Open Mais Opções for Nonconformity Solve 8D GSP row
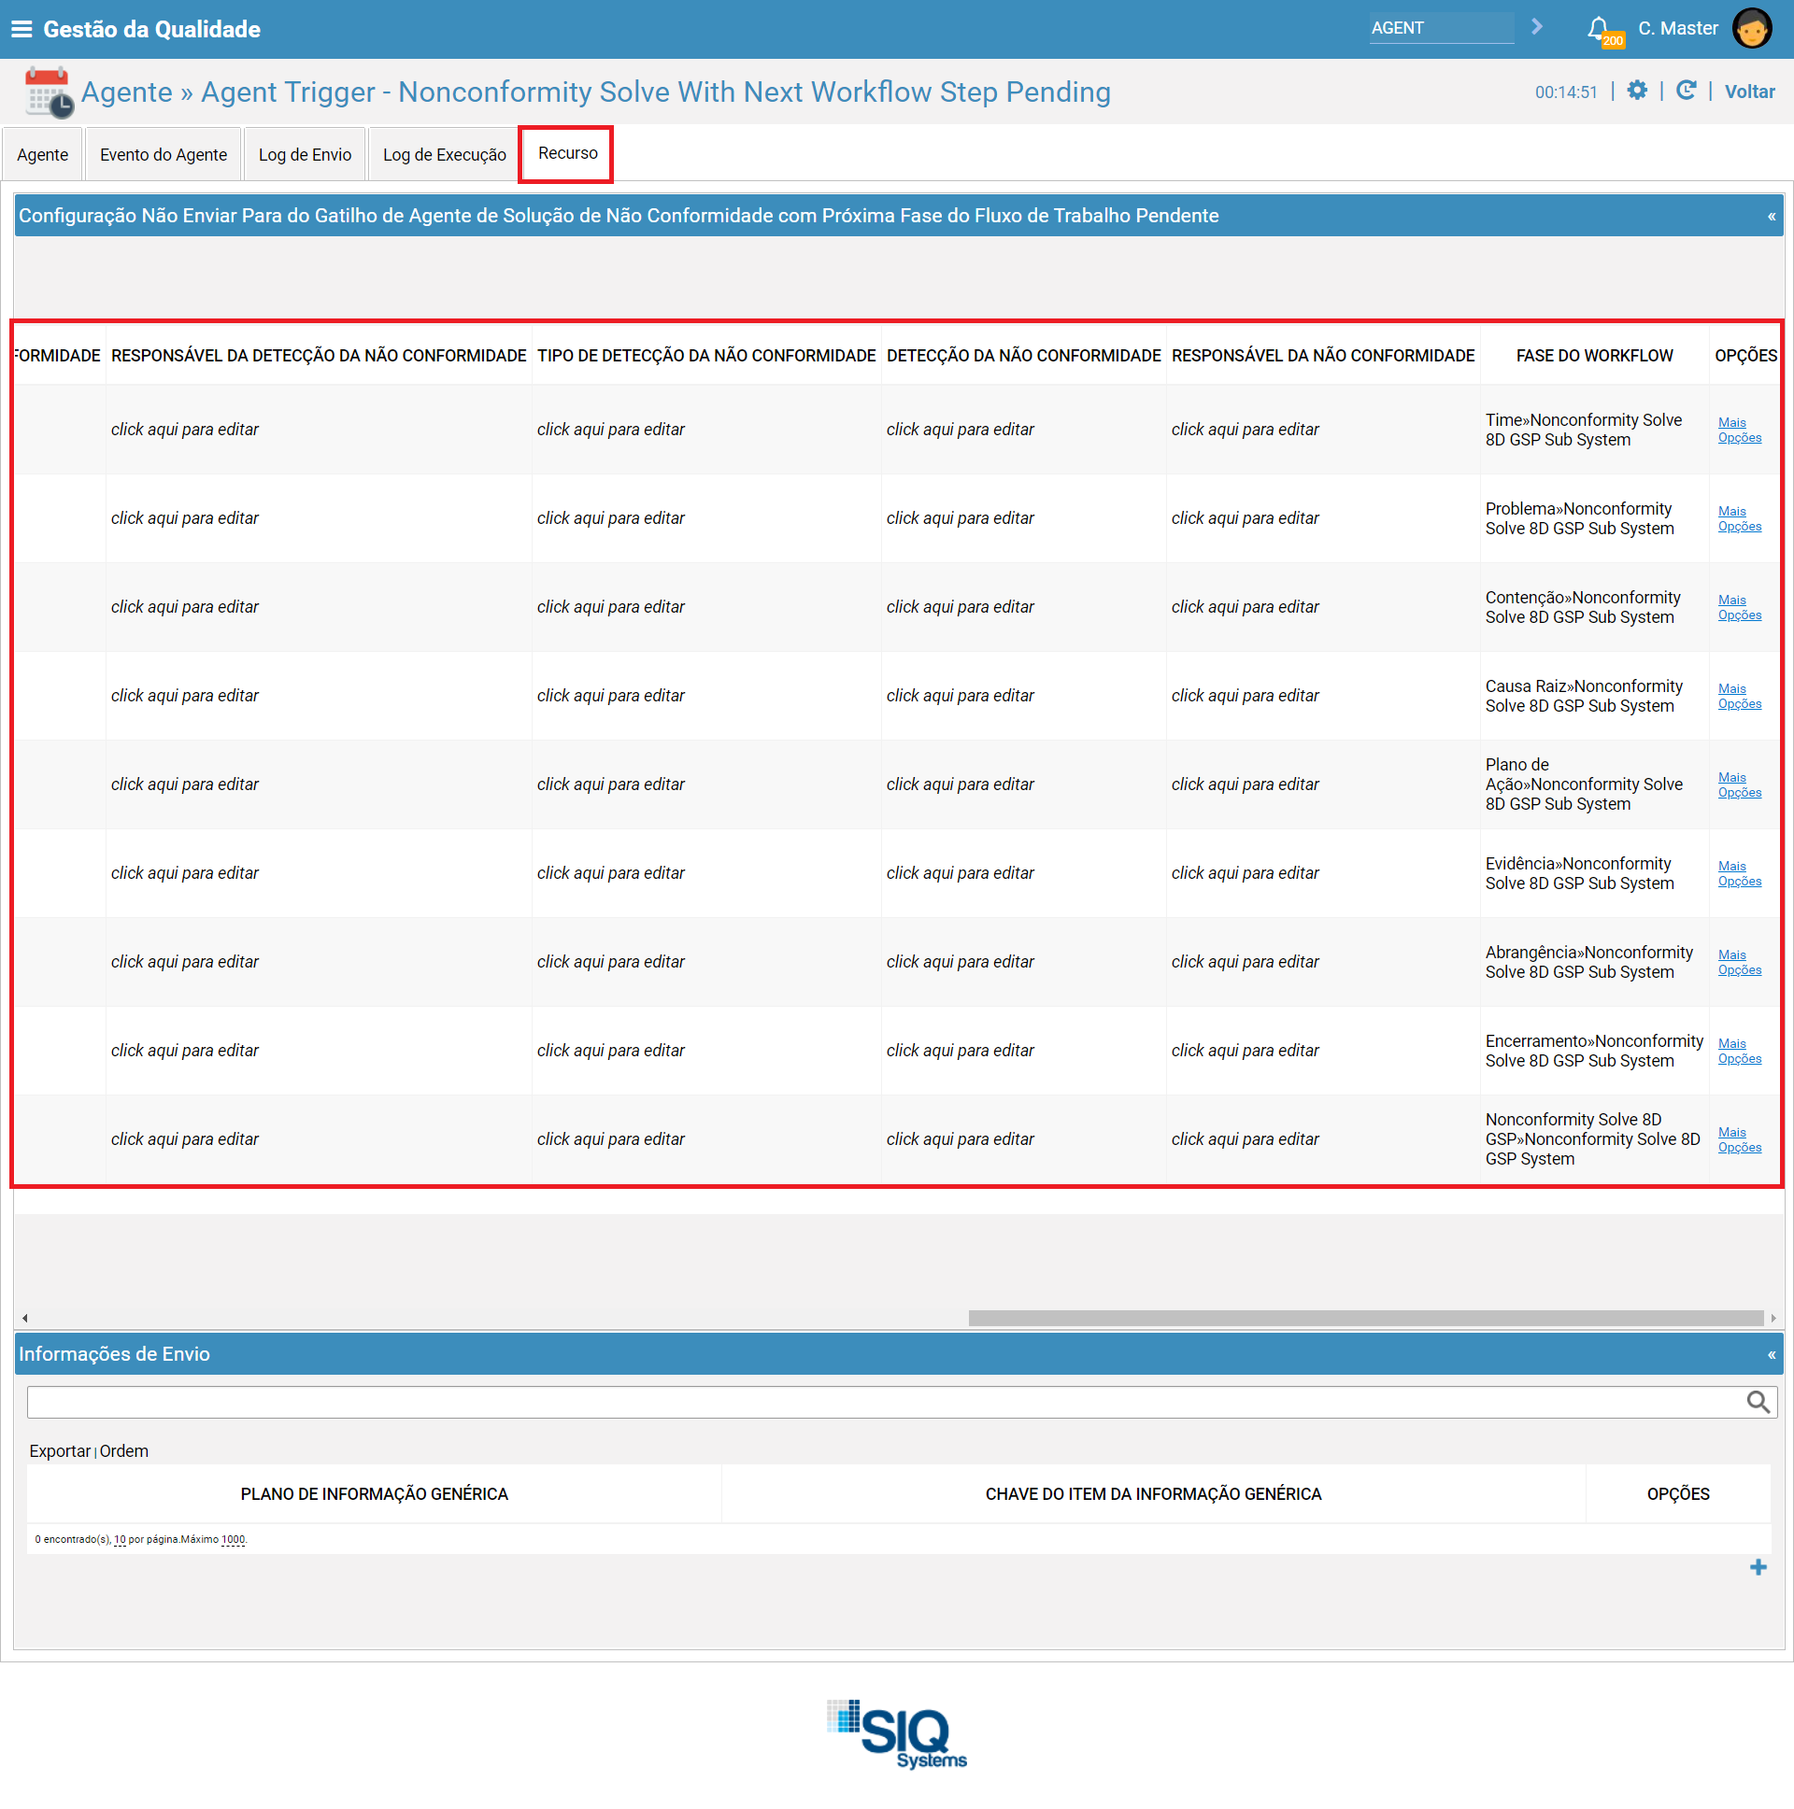 point(1739,1139)
